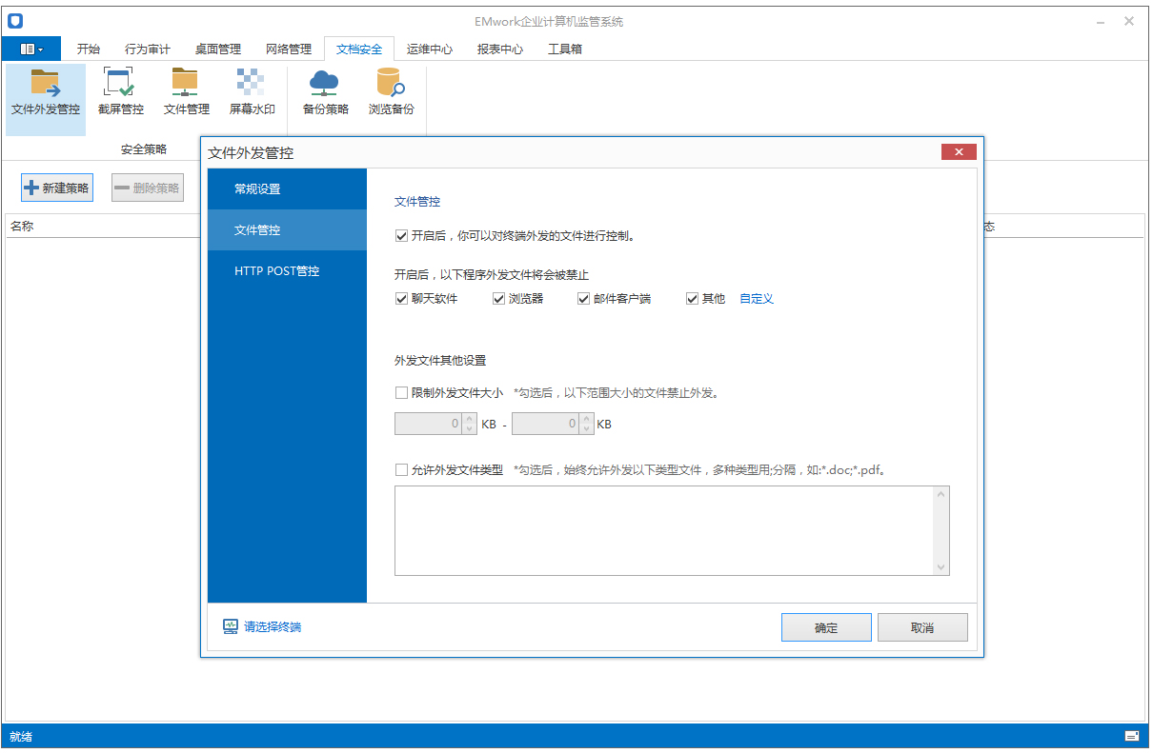
Task: Click the status bar icon at bottom right
Action: tap(1132, 736)
